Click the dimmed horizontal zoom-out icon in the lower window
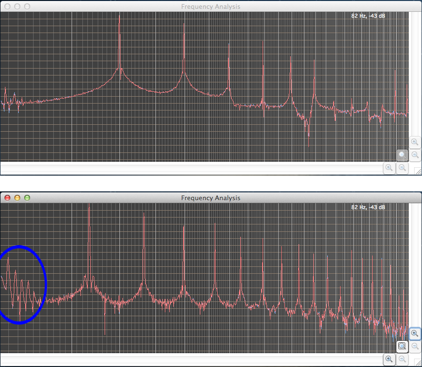The width and height of the screenshot is (422, 367). point(403,359)
